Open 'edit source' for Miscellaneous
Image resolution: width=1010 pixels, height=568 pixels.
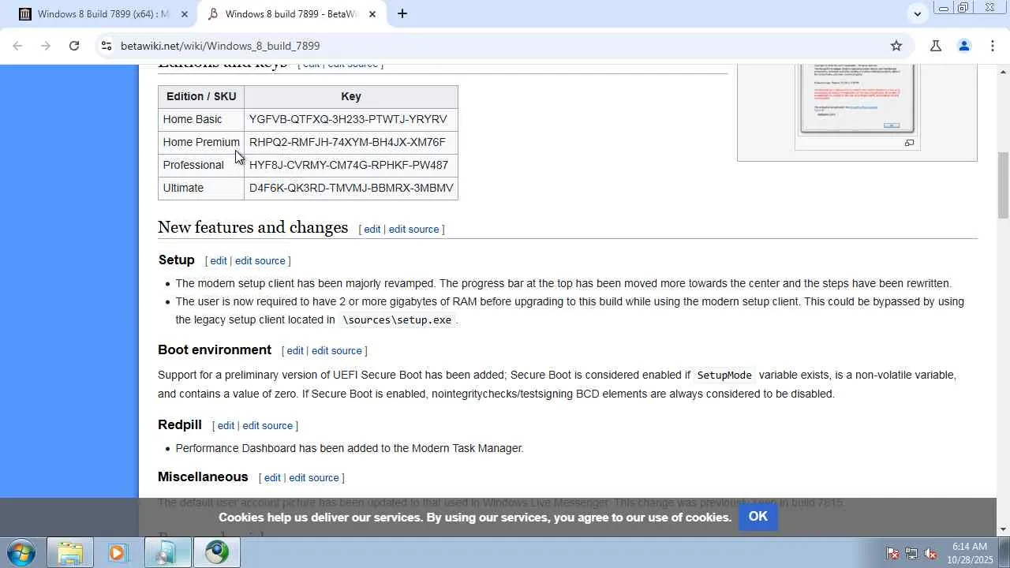(314, 478)
